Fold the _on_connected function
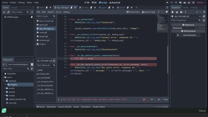The image size is (208, 117). click(69, 19)
